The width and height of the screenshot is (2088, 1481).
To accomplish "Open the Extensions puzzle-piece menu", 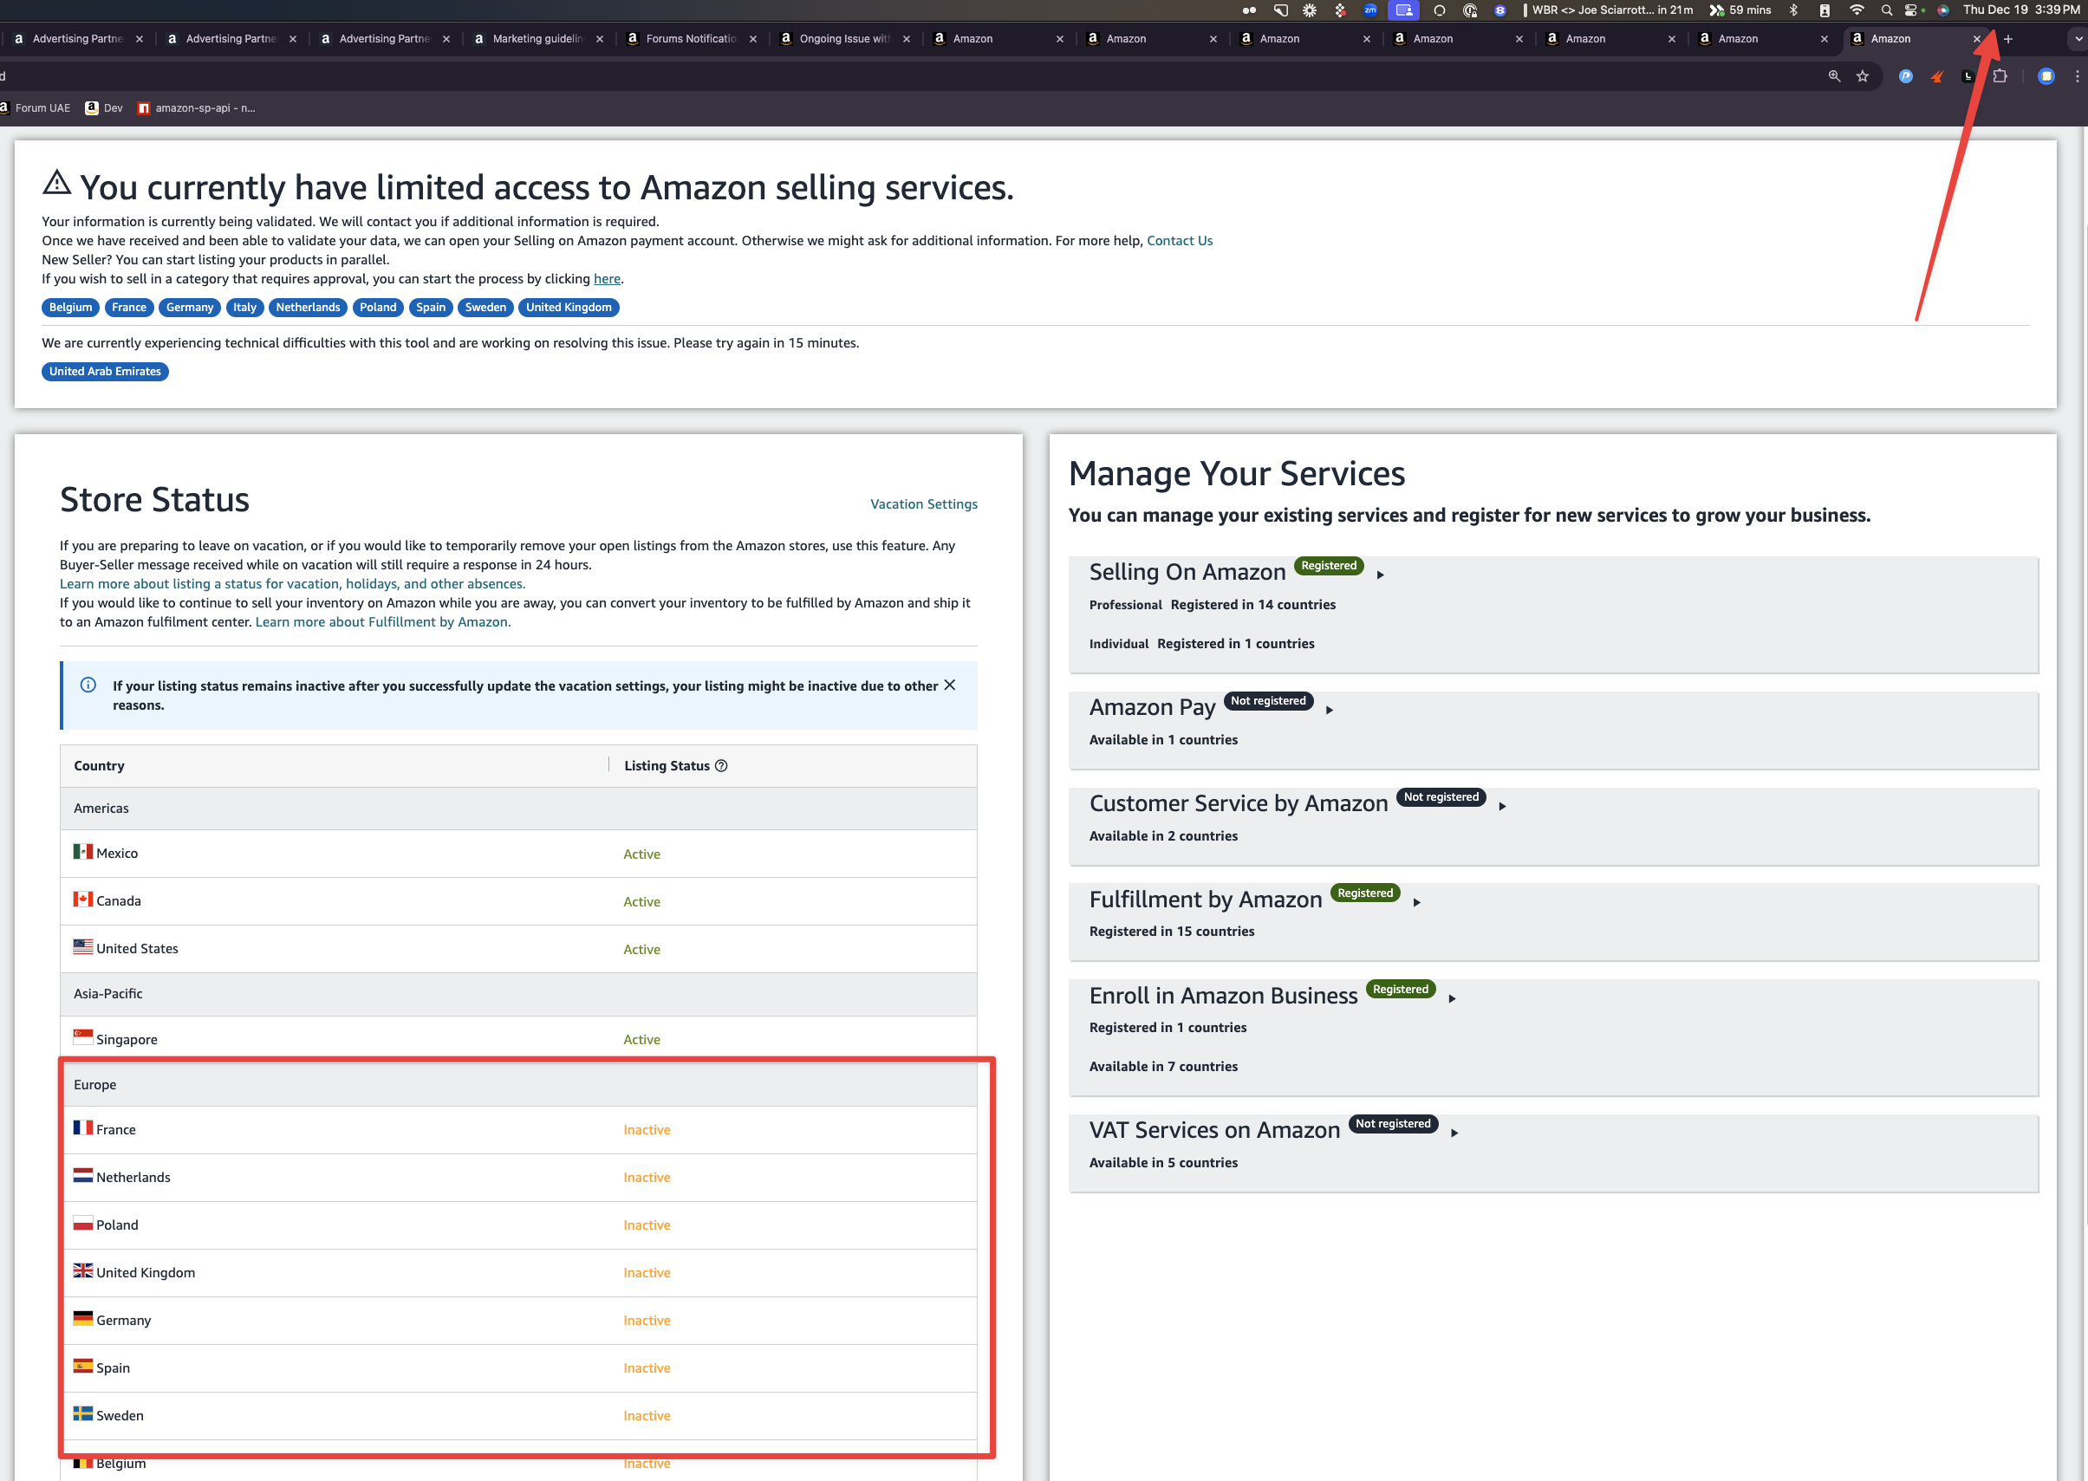I will pyautogui.click(x=1999, y=76).
